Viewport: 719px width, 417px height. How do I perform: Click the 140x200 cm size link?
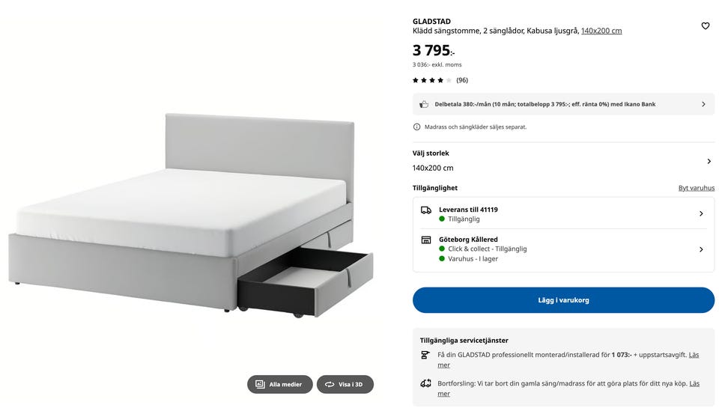tap(601, 31)
